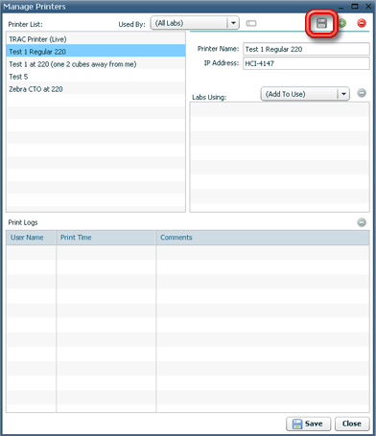Select TRAC Printer (Live) in printer list
The height and width of the screenshot is (436, 376).
pyautogui.click(x=96, y=39)
